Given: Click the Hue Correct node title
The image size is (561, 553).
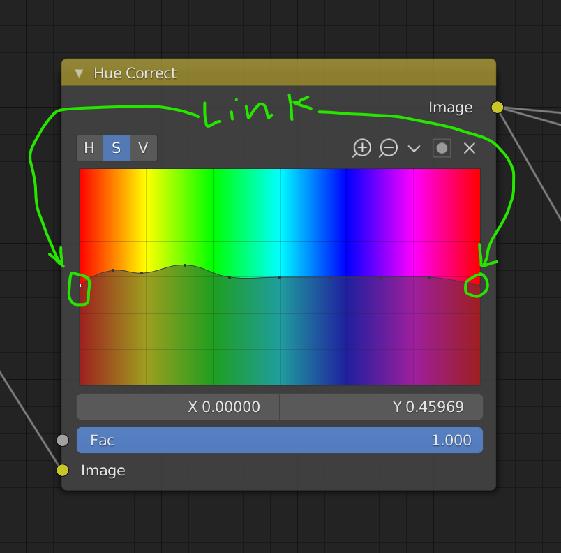Looking at the screenshot, I should pos(135,73).
